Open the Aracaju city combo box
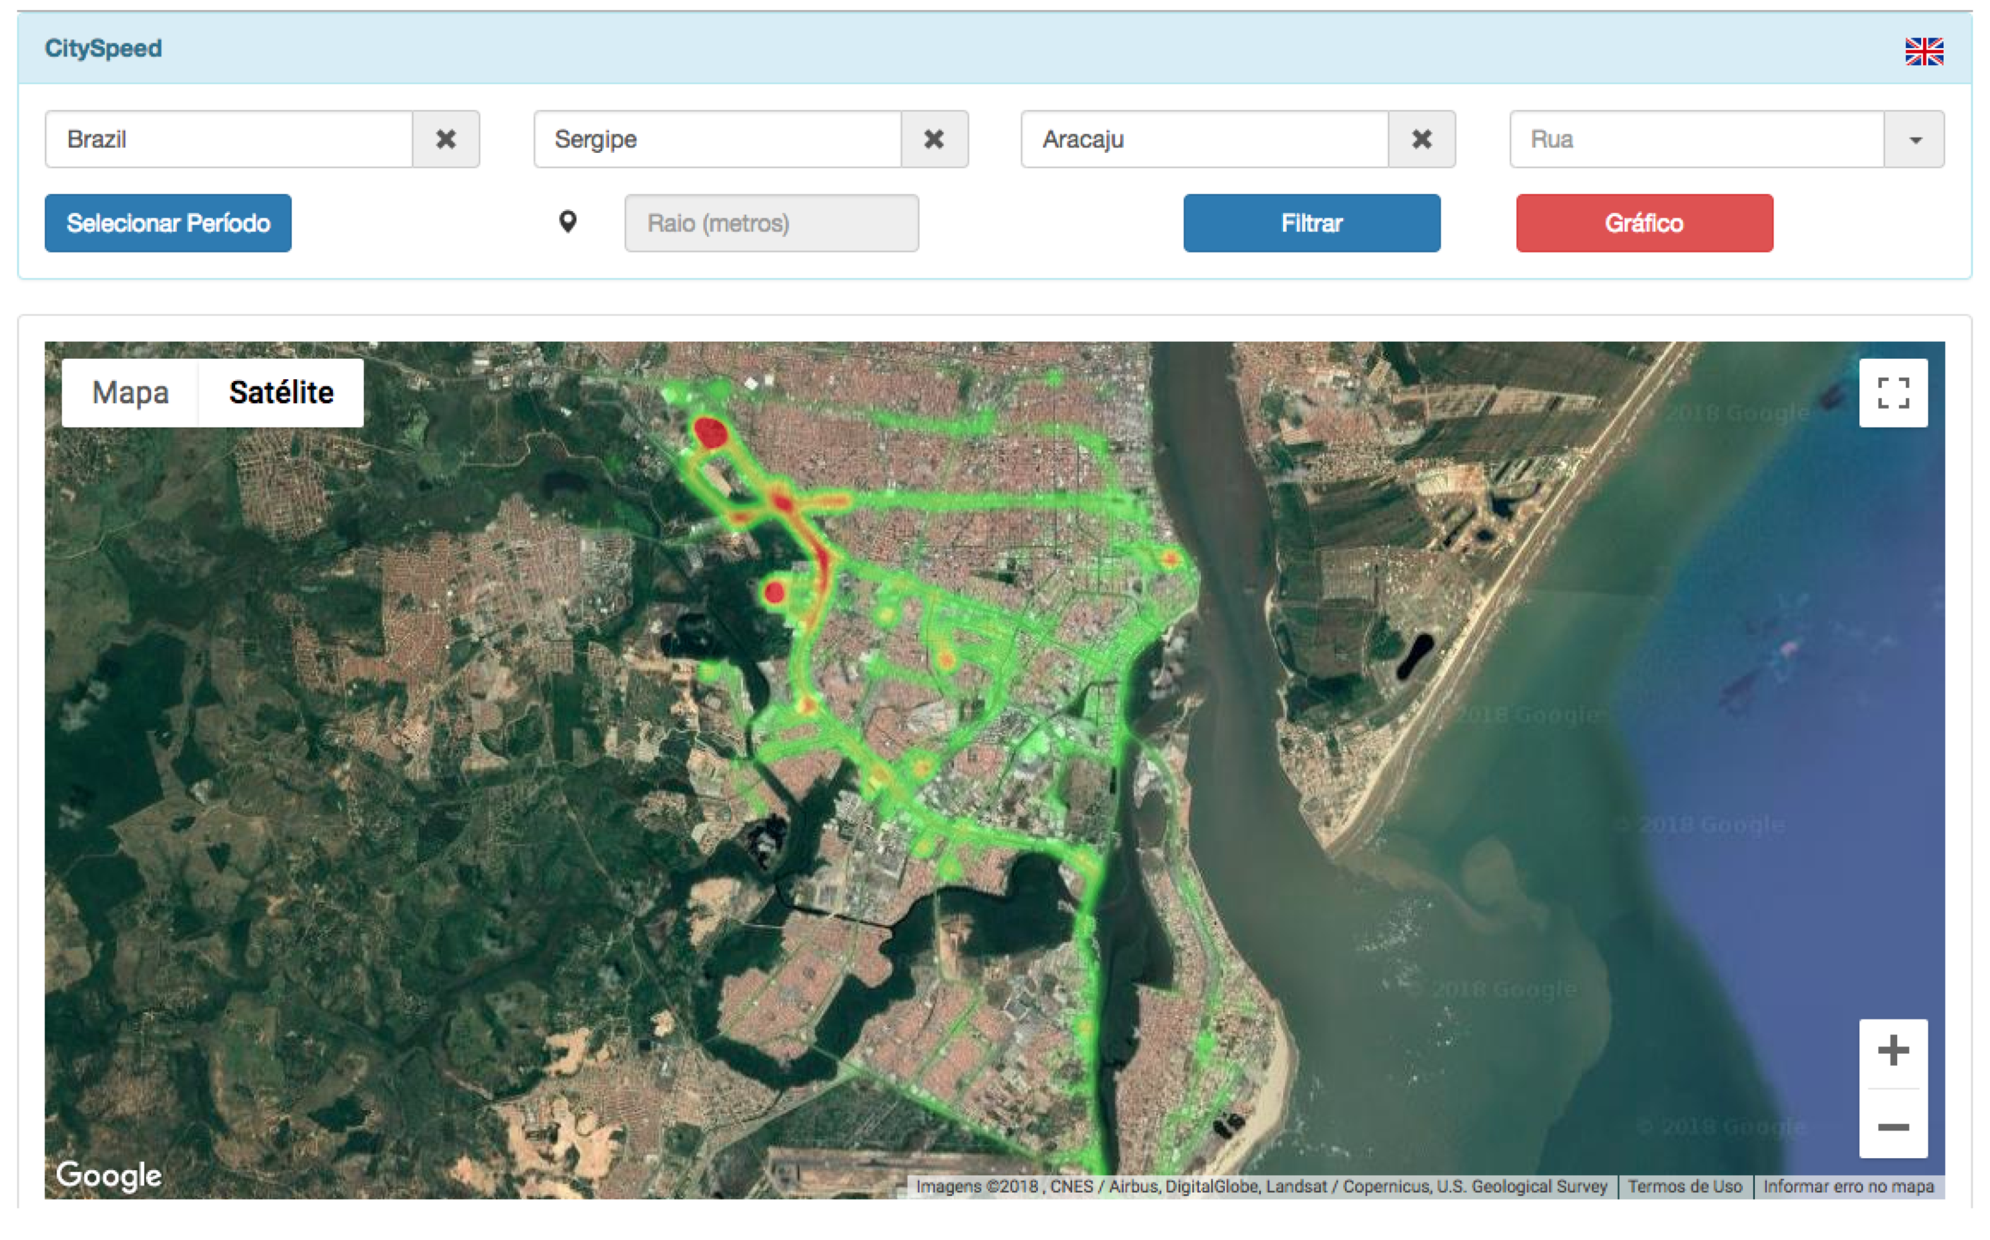The image size is (1990, 1240). pos(1204,139)
